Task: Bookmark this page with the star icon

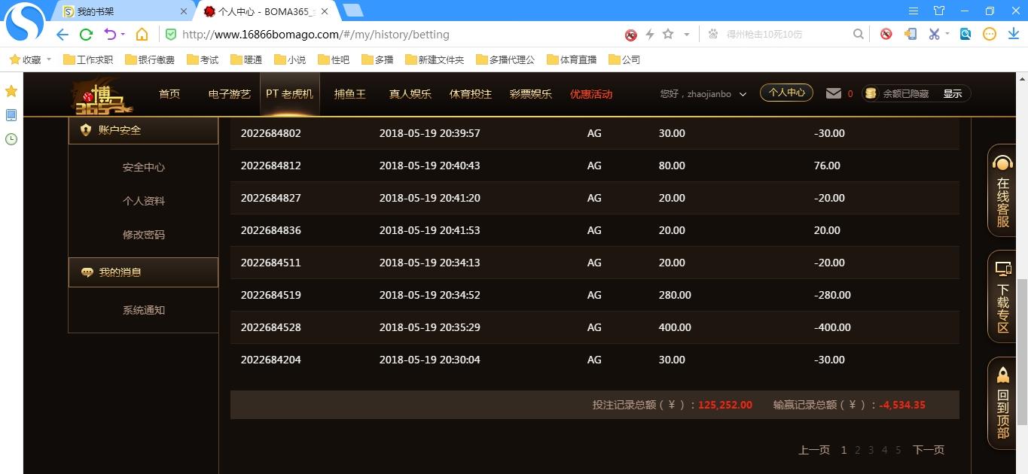Action: click(667, 34)
